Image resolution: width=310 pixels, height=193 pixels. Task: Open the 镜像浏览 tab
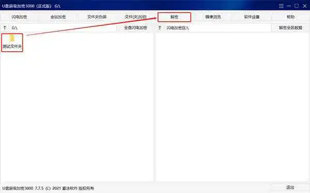click(213, 17)
